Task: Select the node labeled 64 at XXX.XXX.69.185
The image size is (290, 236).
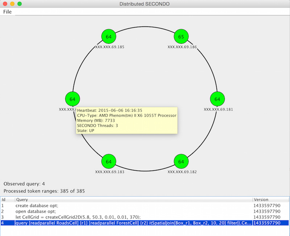Action: click(108, 37)
